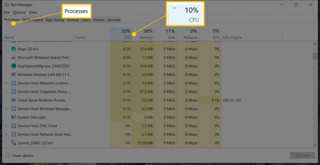This screenshot has width=320, height=165.
Task: Click the LogiOptionsMgr.exe globe icon
Action: 14,66
